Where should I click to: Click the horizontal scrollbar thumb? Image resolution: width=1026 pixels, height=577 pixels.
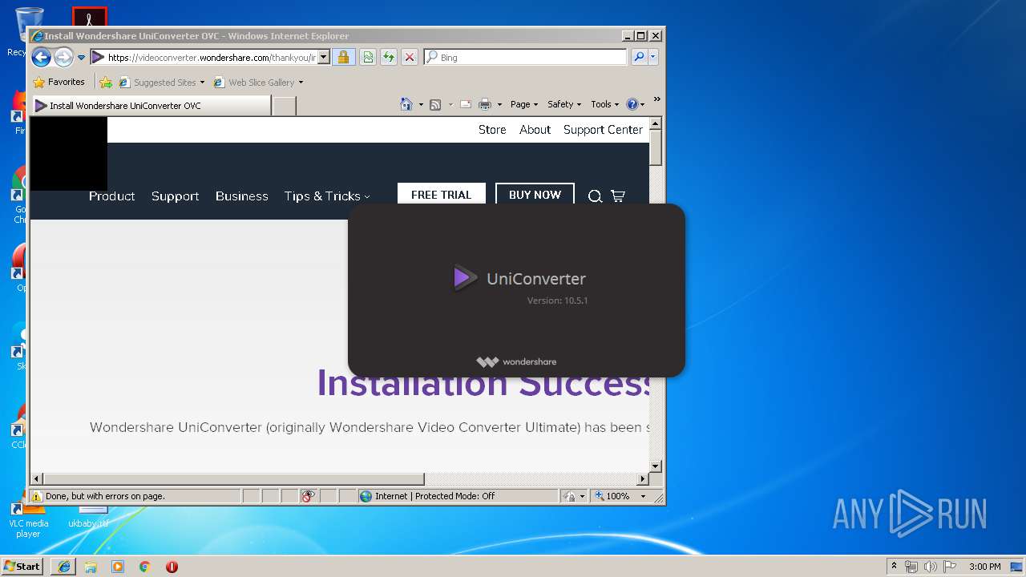click(233, 479)
